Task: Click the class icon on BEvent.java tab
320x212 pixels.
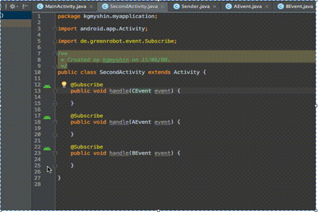Action: pos(281,6)
